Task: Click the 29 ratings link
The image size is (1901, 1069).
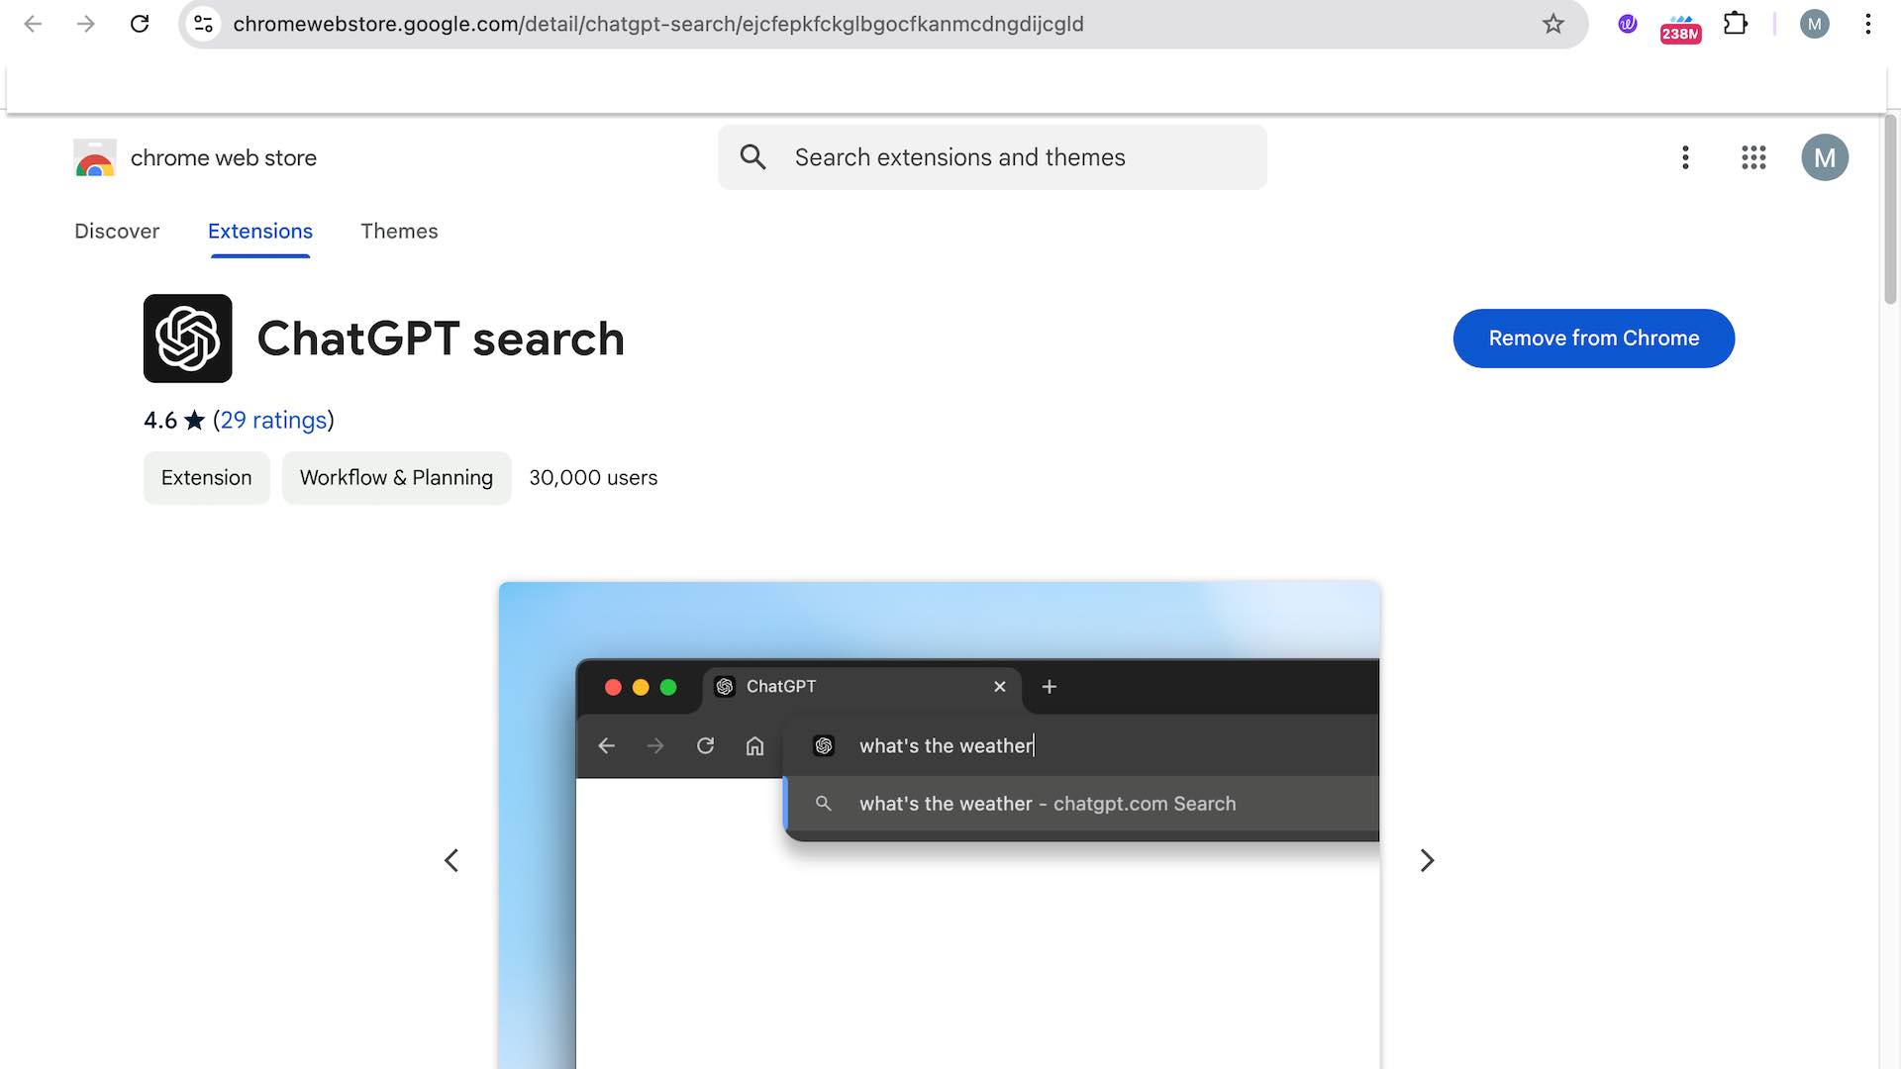Action: [x=271, y=421]
